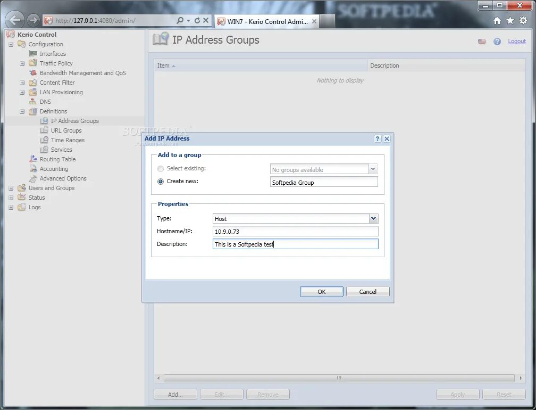Click the browser Back arrow button
Viewport: 536px width, 410px height.
(x=15, y=20)
